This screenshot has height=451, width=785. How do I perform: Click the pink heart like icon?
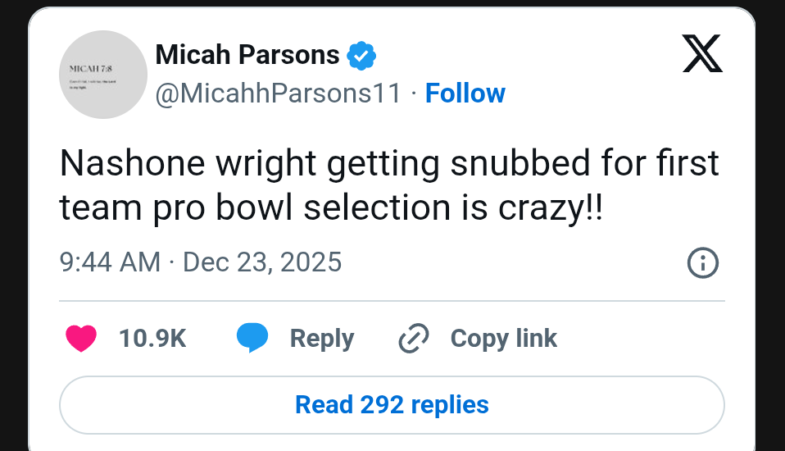click(x=81, y=338)
